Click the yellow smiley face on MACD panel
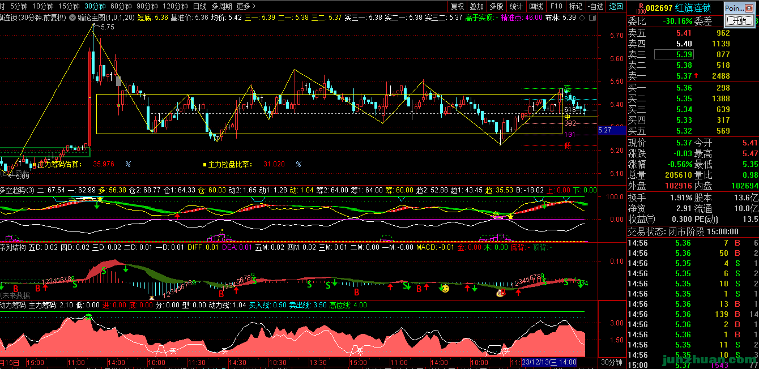This screenshot has height=369, width=759. point(446,289)
